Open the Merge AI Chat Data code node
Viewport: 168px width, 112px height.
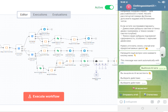pyautogui.click(x=52, y=70)
